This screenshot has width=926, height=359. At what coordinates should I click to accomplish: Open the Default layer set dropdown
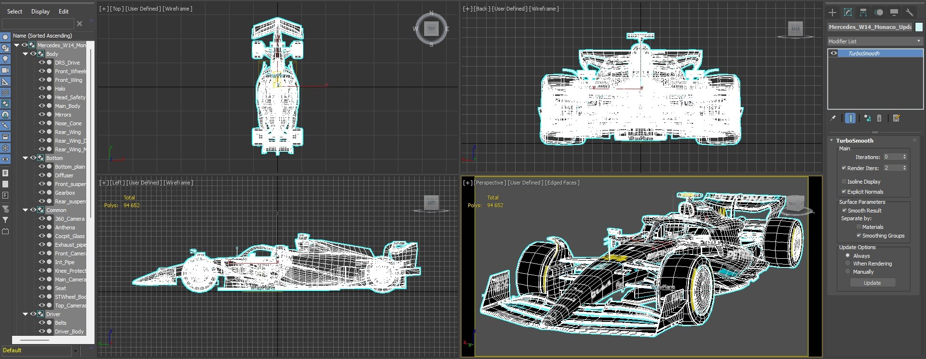(x=75, y=351)
